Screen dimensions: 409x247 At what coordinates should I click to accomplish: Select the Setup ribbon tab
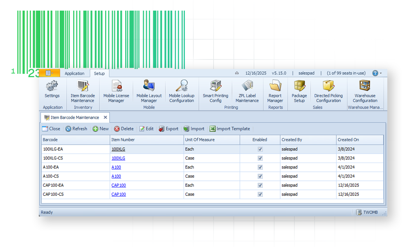[99, 74]
